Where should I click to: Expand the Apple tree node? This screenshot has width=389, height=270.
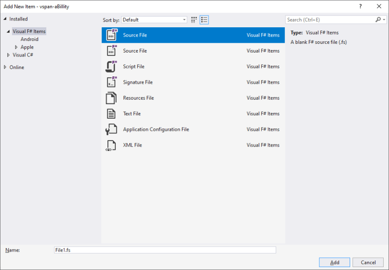click(x=16, y=47)
